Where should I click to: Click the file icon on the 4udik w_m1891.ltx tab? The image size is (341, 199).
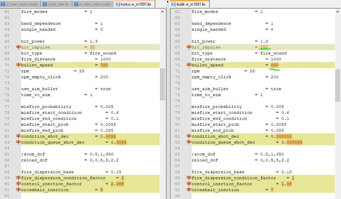(x=173, y=4)
